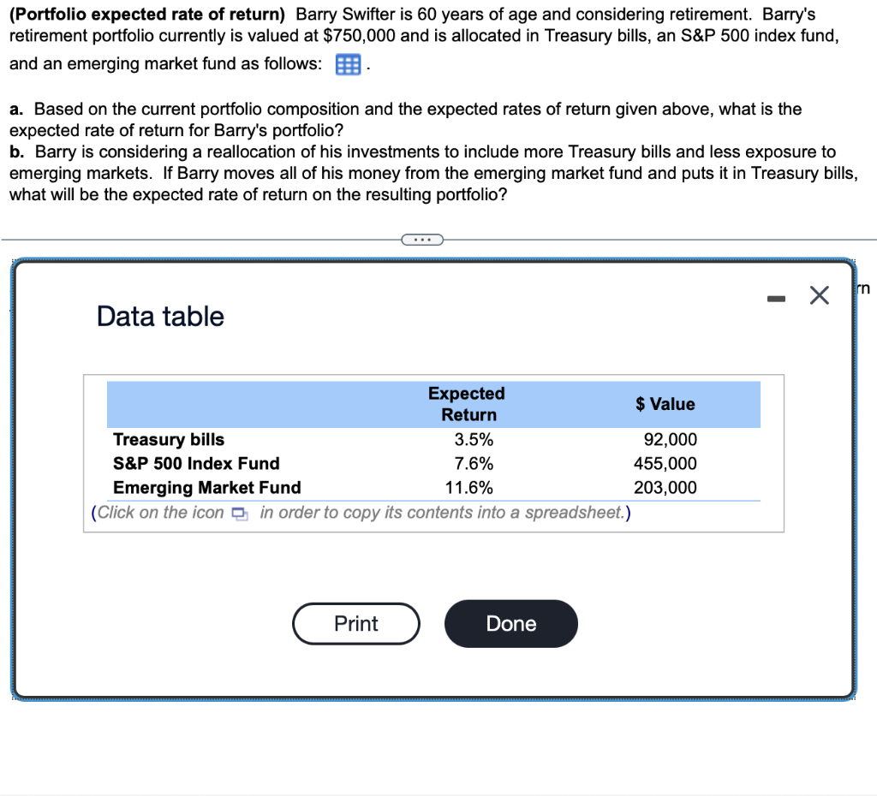Click the copy-to-spreadsheet icon in the table note
877x796 pixels.
click(239, 514)
